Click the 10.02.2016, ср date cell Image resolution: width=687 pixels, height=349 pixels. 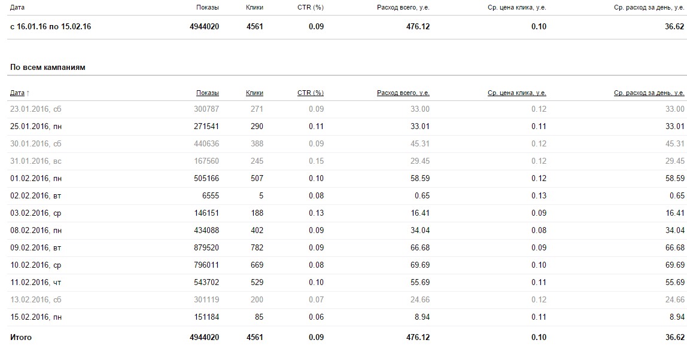(36, 265)
